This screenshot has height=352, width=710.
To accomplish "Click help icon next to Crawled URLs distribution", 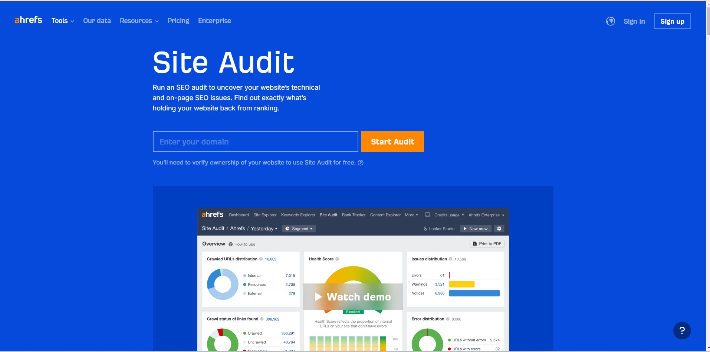I will tap(261, 259).
